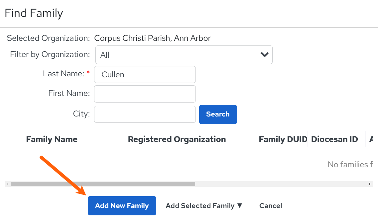Click the empty scrollbar track on right
Image resolution: width=378 pixels, height=221 pixels.
[281, 184]
